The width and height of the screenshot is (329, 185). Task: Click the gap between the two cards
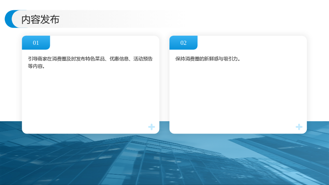[164, 84]
